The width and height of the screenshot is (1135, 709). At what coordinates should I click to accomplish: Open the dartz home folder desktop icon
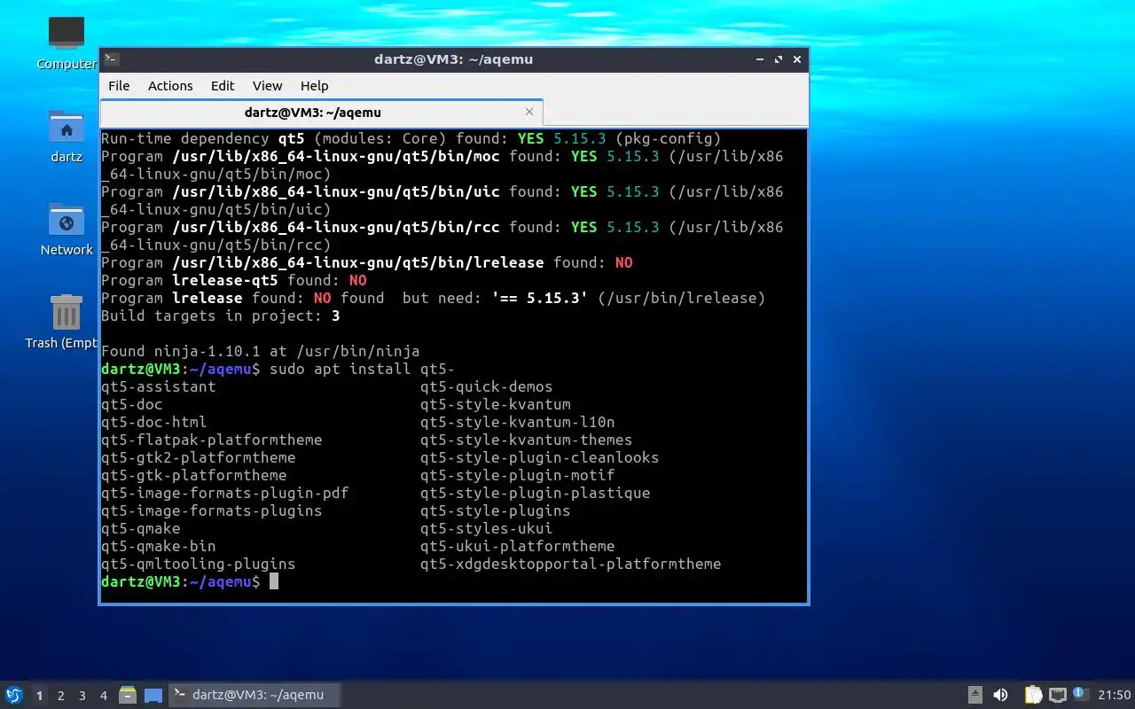67,136
